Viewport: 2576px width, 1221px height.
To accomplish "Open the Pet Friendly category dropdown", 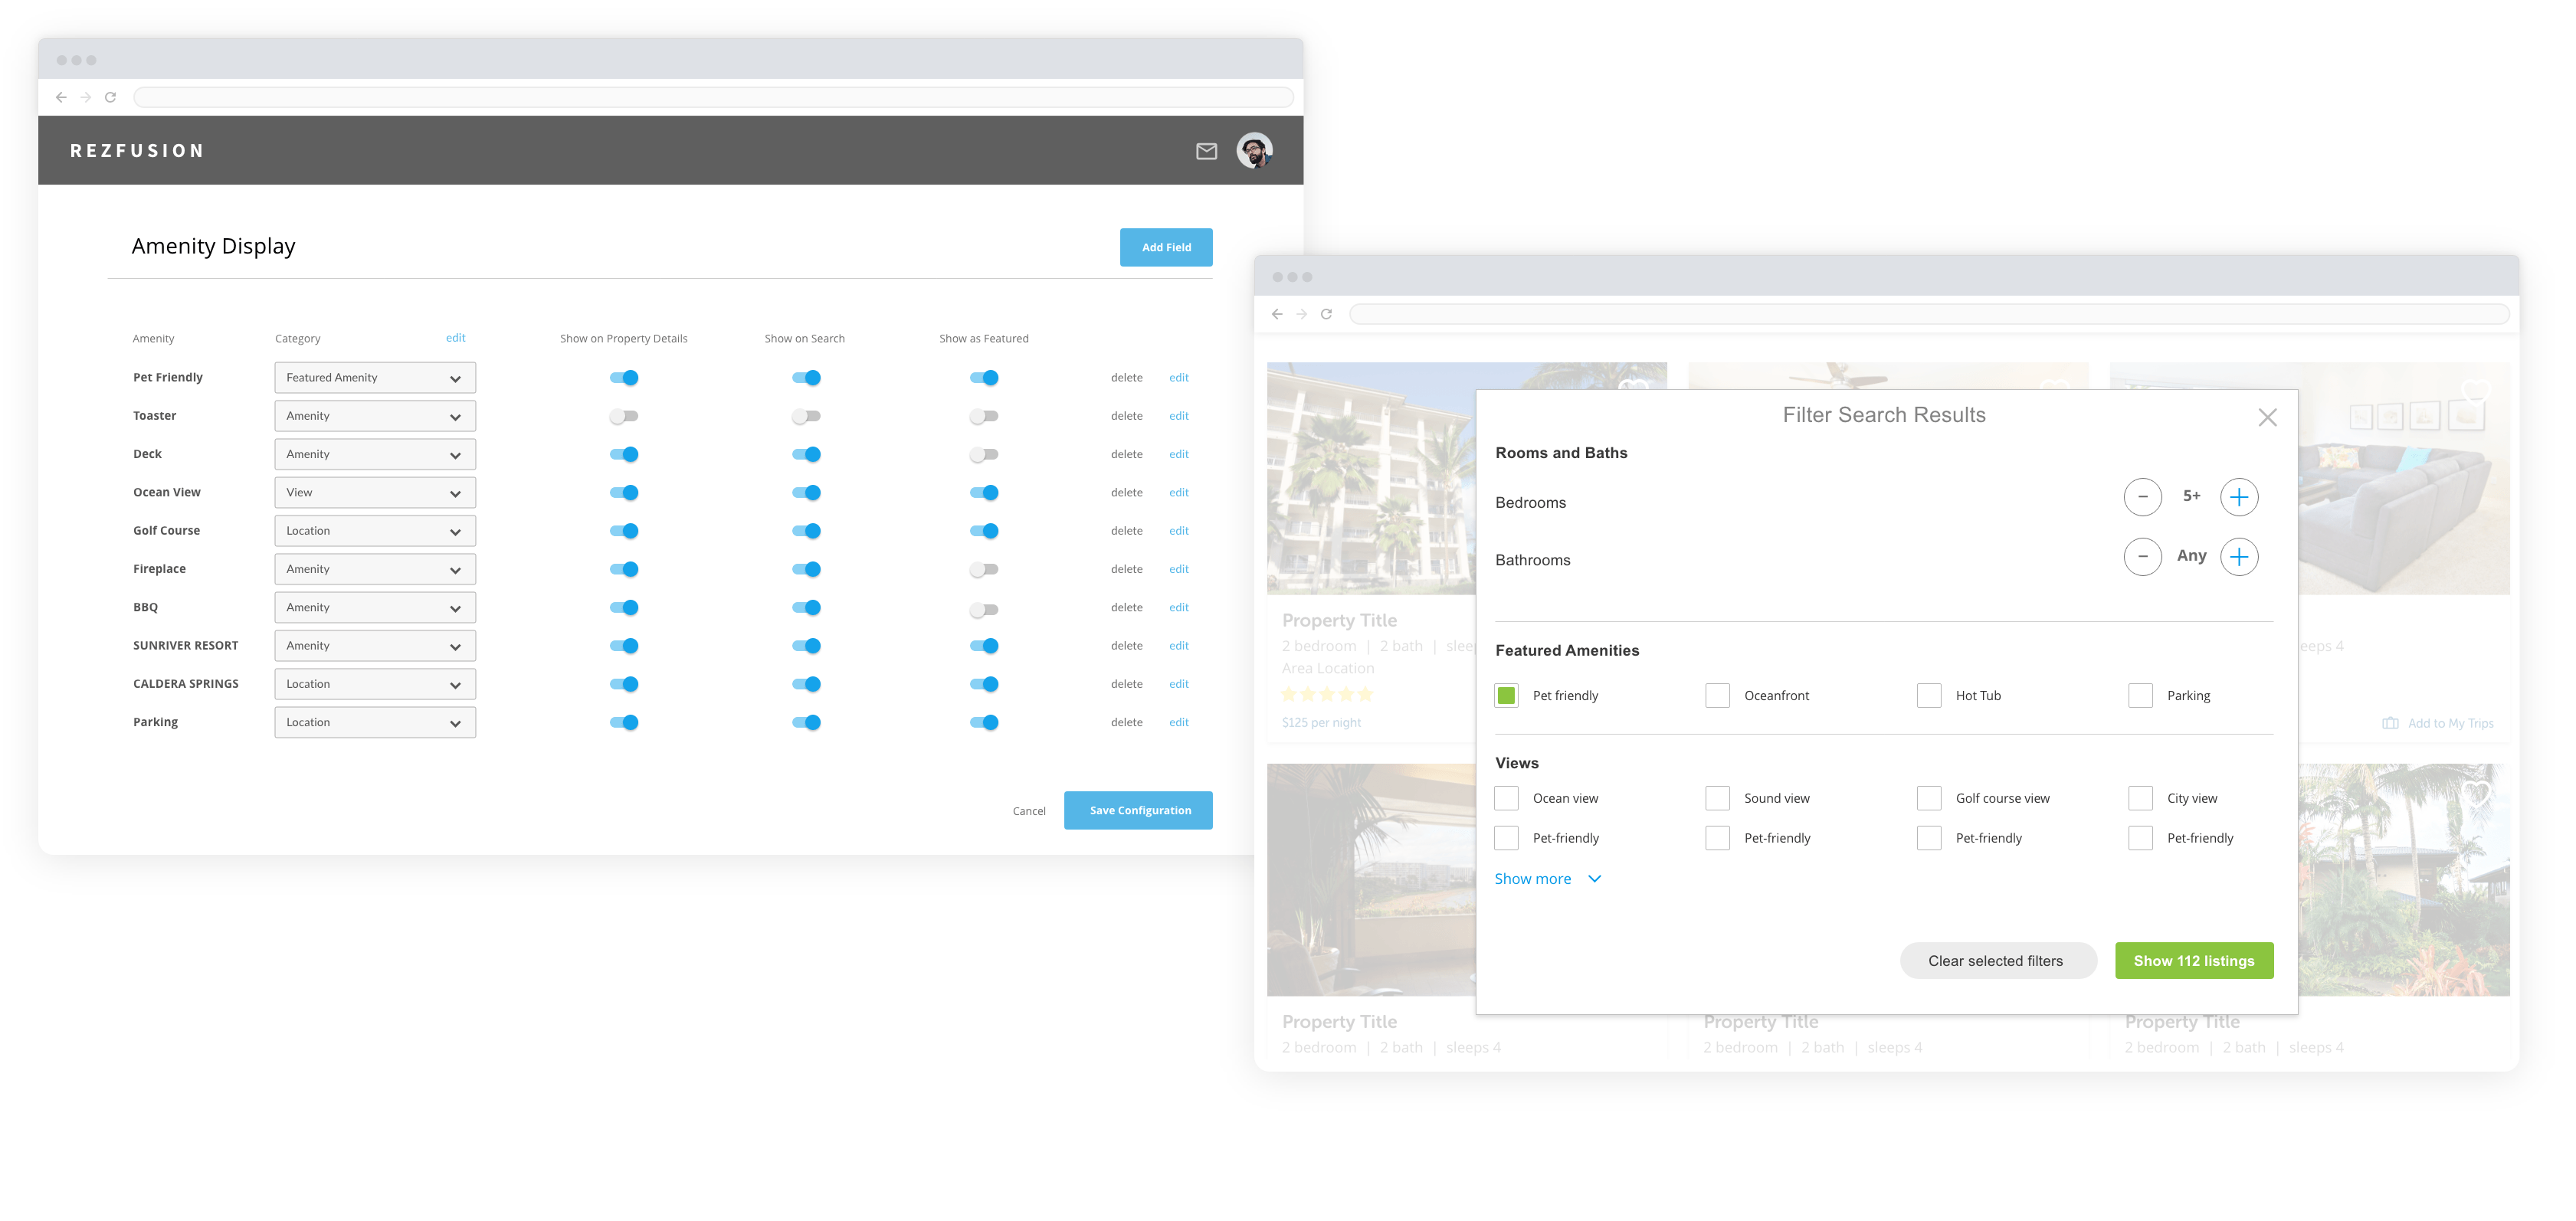I will [x=375, y=378].
